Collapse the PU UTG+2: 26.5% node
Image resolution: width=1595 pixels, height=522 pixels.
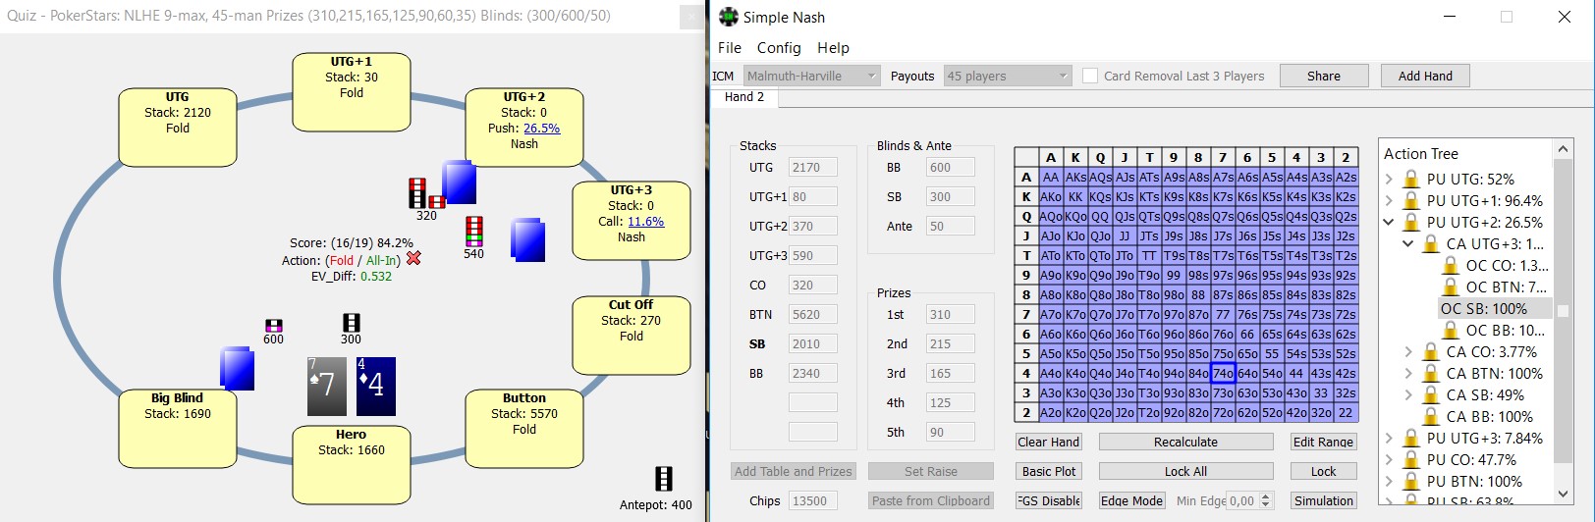point(1389,222)
